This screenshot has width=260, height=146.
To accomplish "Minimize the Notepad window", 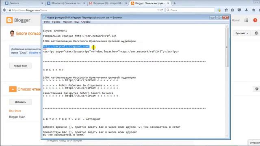I will (212, 17).
